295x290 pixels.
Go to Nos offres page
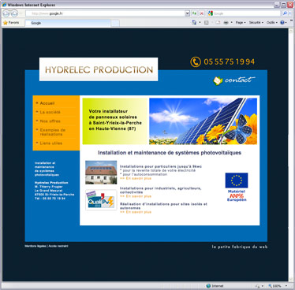click(50, 121)
